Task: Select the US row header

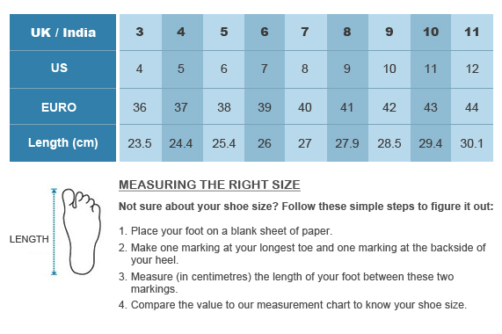Action: pos(62,69)
